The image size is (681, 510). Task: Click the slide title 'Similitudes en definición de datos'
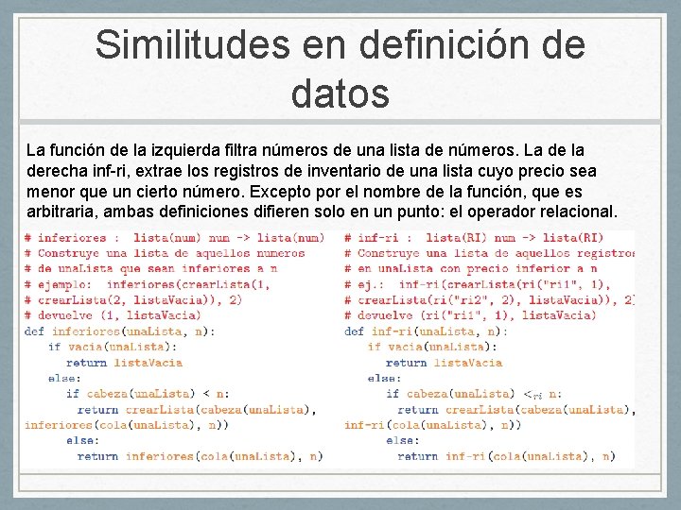pos(340,69)
